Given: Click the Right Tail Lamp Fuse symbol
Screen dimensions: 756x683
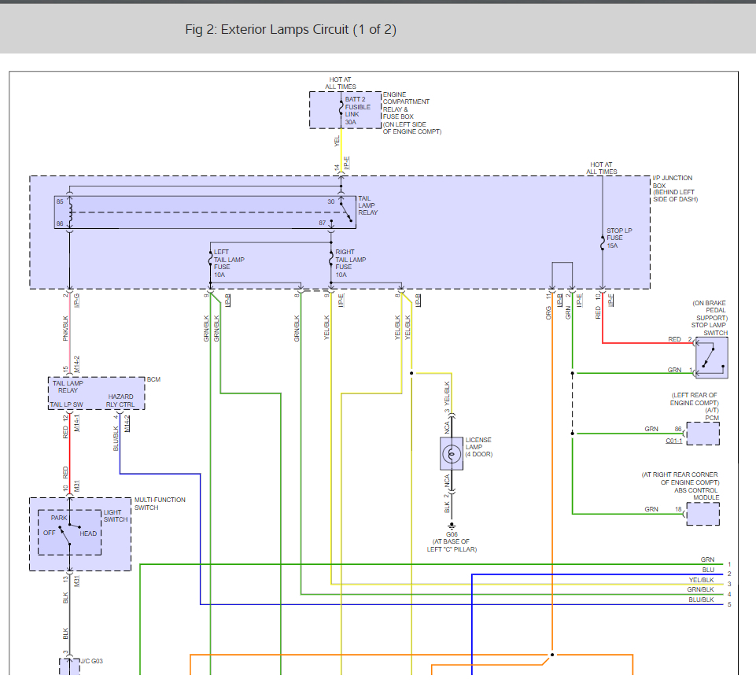Looking at the screenshot, I should (x=331, y=259).
